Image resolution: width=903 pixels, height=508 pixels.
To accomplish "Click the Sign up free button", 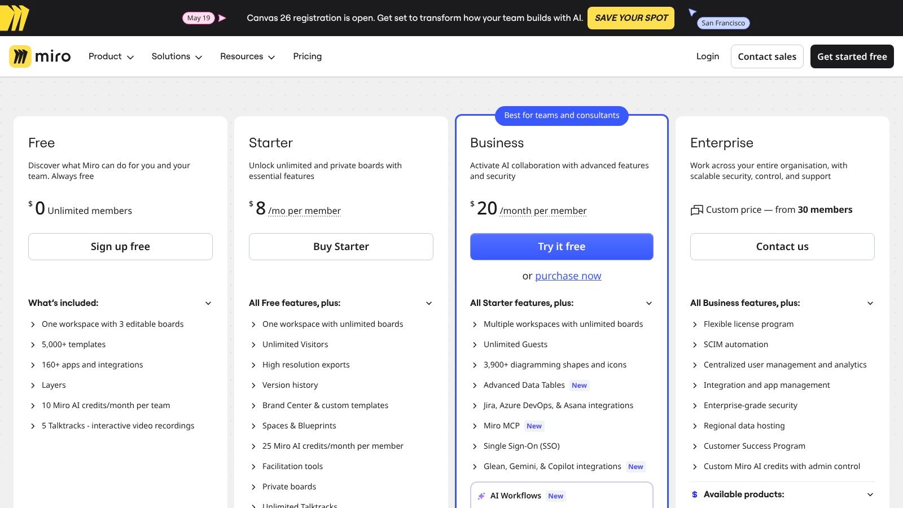I will click(x=120, y=247).
